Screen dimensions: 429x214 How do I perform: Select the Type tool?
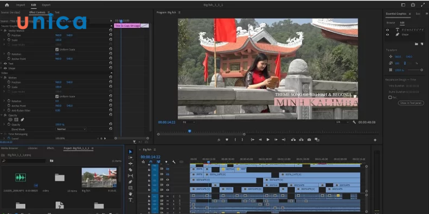pyautogui.click(x=130, y=200)
